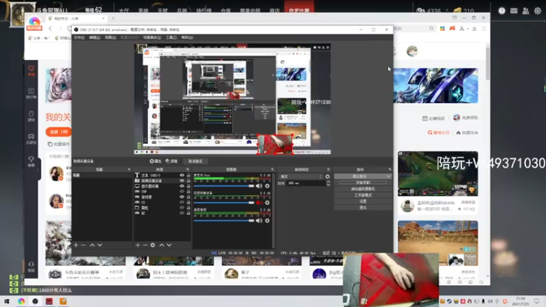
Task: Mute the 桌面音频 speaker icon
Action: coord(259,220)
